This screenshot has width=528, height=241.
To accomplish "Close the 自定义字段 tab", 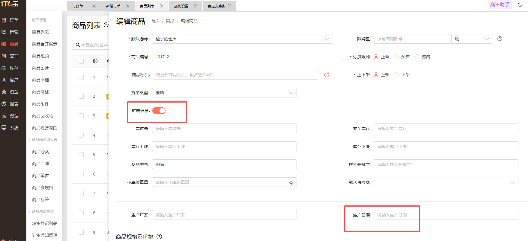I will tap(230, 6).
